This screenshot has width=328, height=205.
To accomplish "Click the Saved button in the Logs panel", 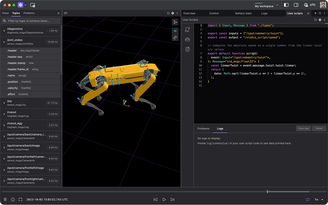I will click(319, 128).
